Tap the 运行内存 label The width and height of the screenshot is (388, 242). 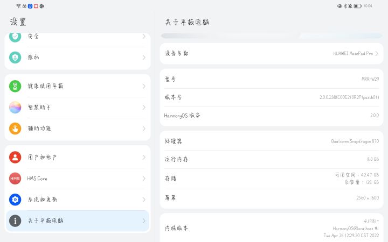[x=176, y=159]
